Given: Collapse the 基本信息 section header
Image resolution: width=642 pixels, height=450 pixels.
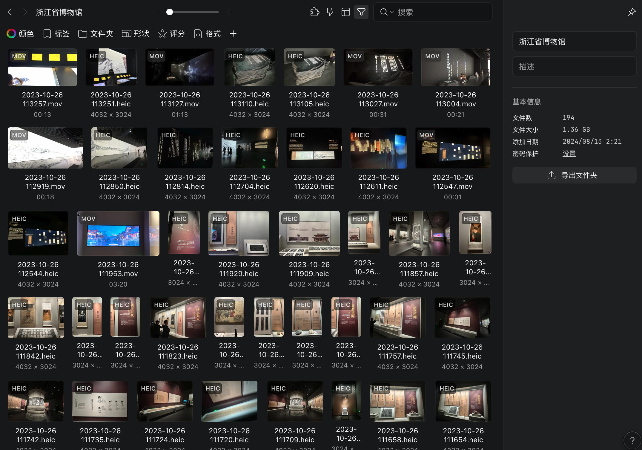Looking at the screenshot, I should (x=526, y=102).
